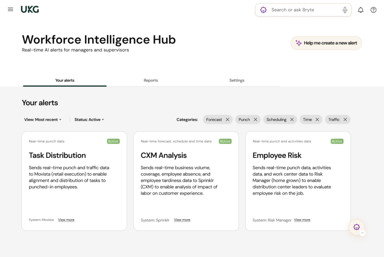Click View more on Task Distribution card

pyautogui.click(x=66, y=220)
